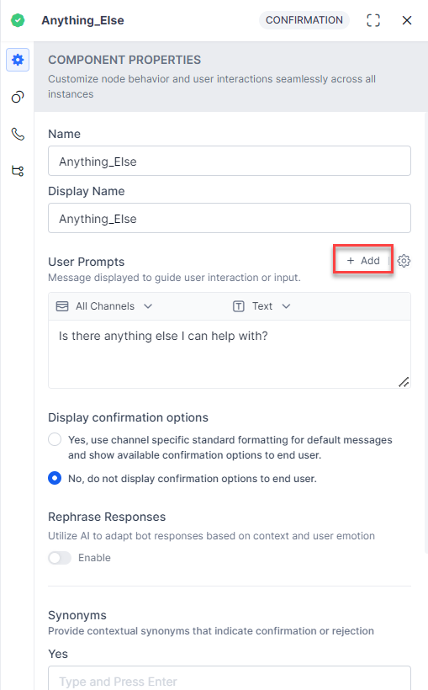Open the connections flow icon in sidebar

pos(18,171)
